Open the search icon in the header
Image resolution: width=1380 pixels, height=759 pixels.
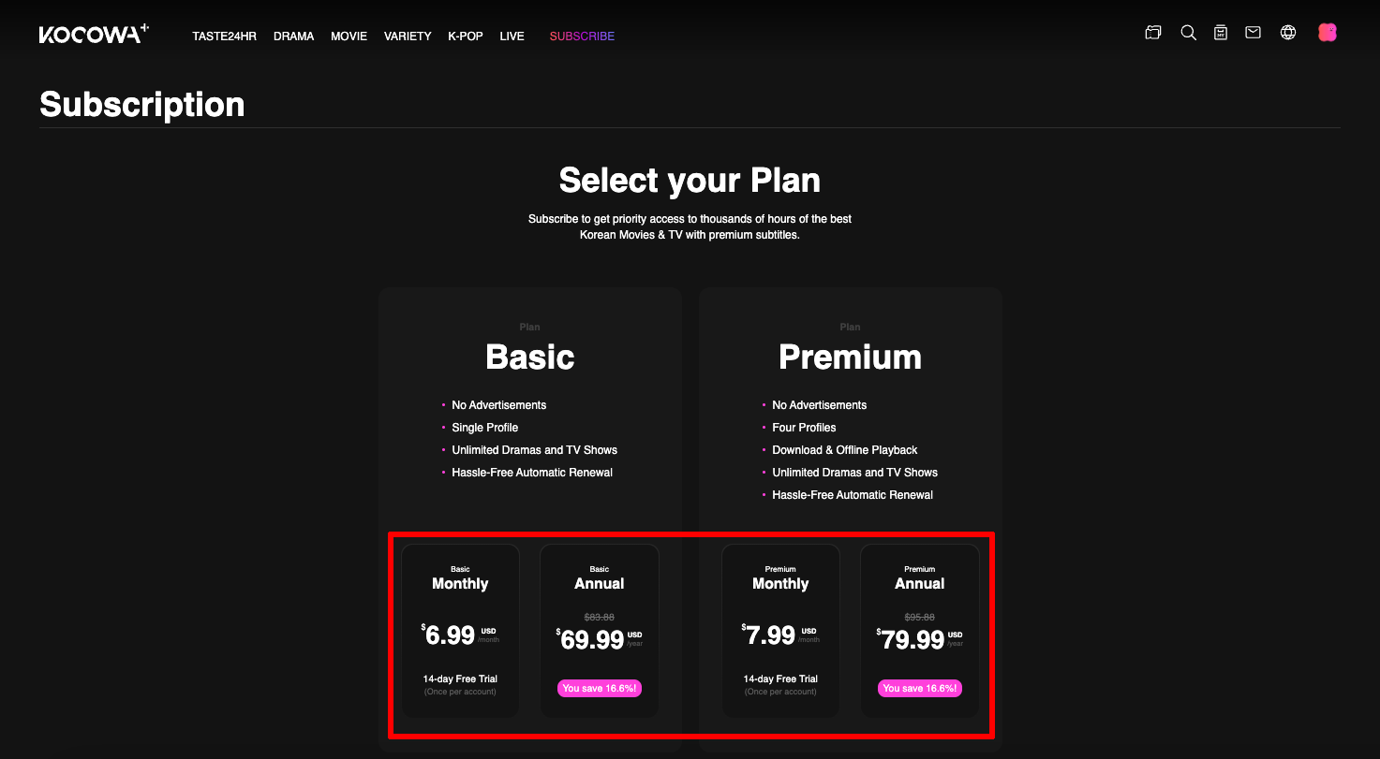coord(1188,33)
